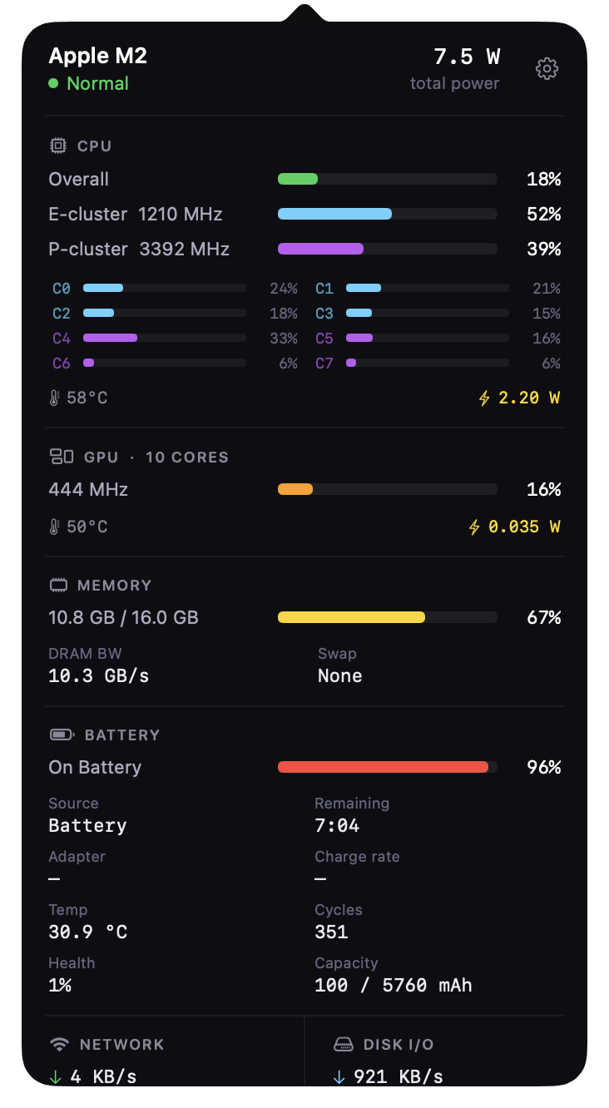609x1108 pixels.
Task: Click the GPU temperature thermometer icon
Action: coord(55,527)
